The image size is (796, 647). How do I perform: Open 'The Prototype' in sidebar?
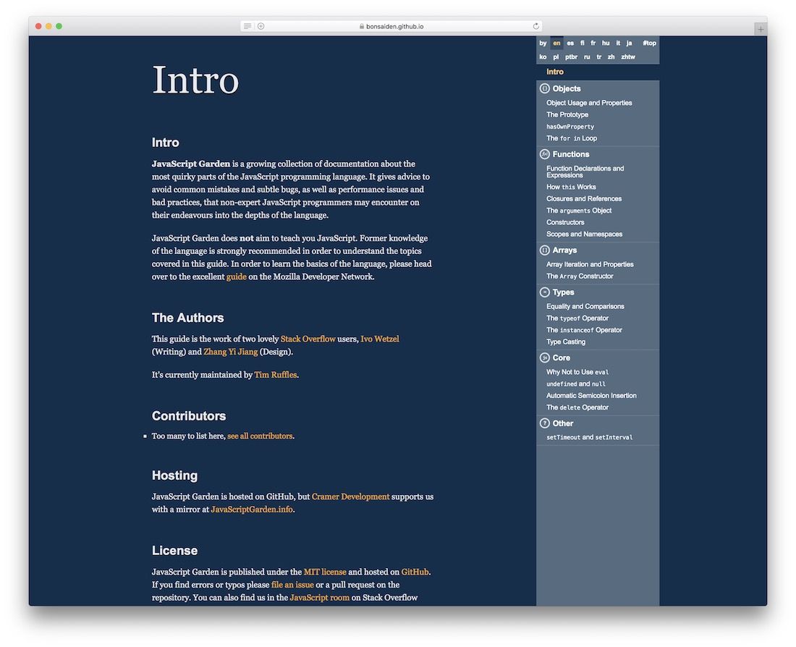(567, 114)
